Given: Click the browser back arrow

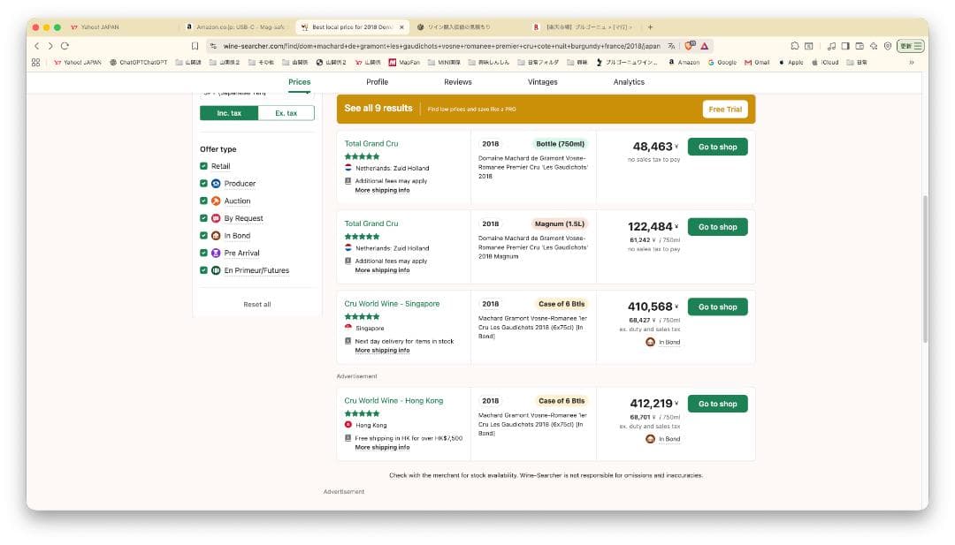Looking at the screenshot, I should (x=37, y=45).
